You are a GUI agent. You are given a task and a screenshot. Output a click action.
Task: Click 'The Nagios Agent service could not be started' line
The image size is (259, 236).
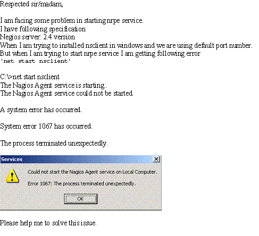66,93
